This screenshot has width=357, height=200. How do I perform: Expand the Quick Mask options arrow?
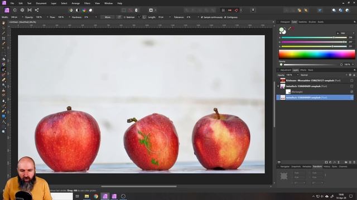coord(156,10)
